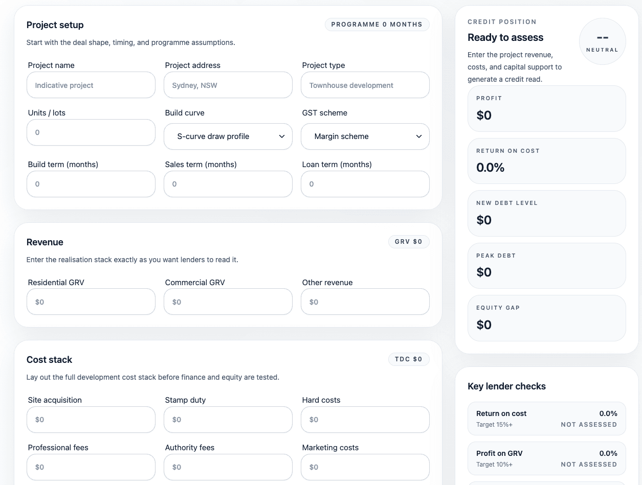Click the TDC $0 badge

409,359
